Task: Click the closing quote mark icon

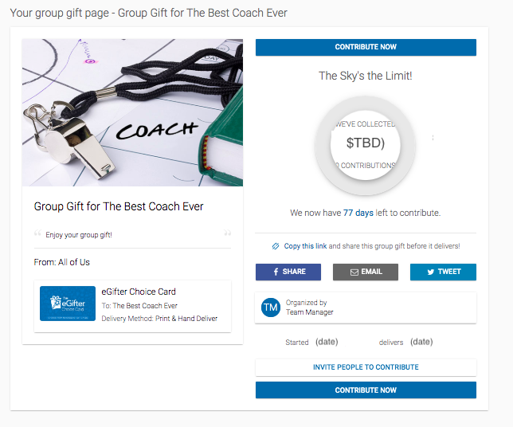Action: 227,233
